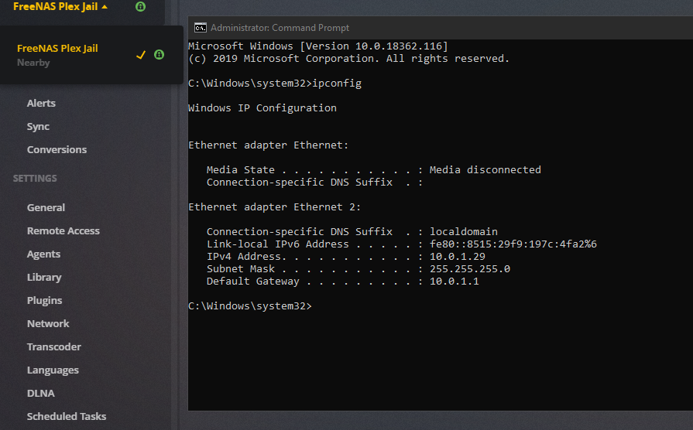The height and width of the screenshot is (430, 693).
Task: Click the yellow checkmark beside FreeNAS Plex Jail
Action: (141, 55)
